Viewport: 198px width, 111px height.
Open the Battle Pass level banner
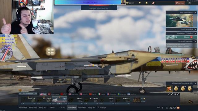[181, 37]
